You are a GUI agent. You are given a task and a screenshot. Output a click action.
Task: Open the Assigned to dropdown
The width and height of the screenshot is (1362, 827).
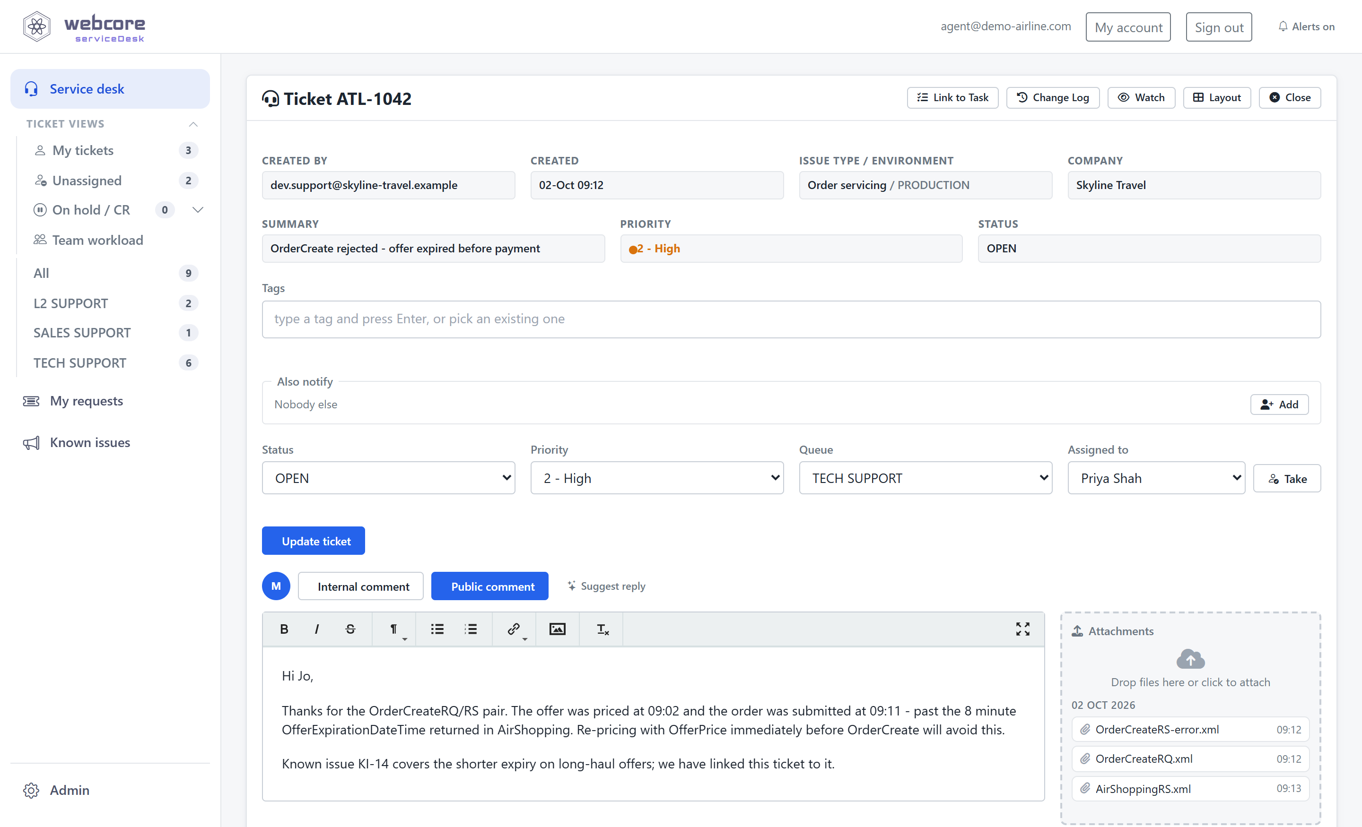coord(1156,478)
